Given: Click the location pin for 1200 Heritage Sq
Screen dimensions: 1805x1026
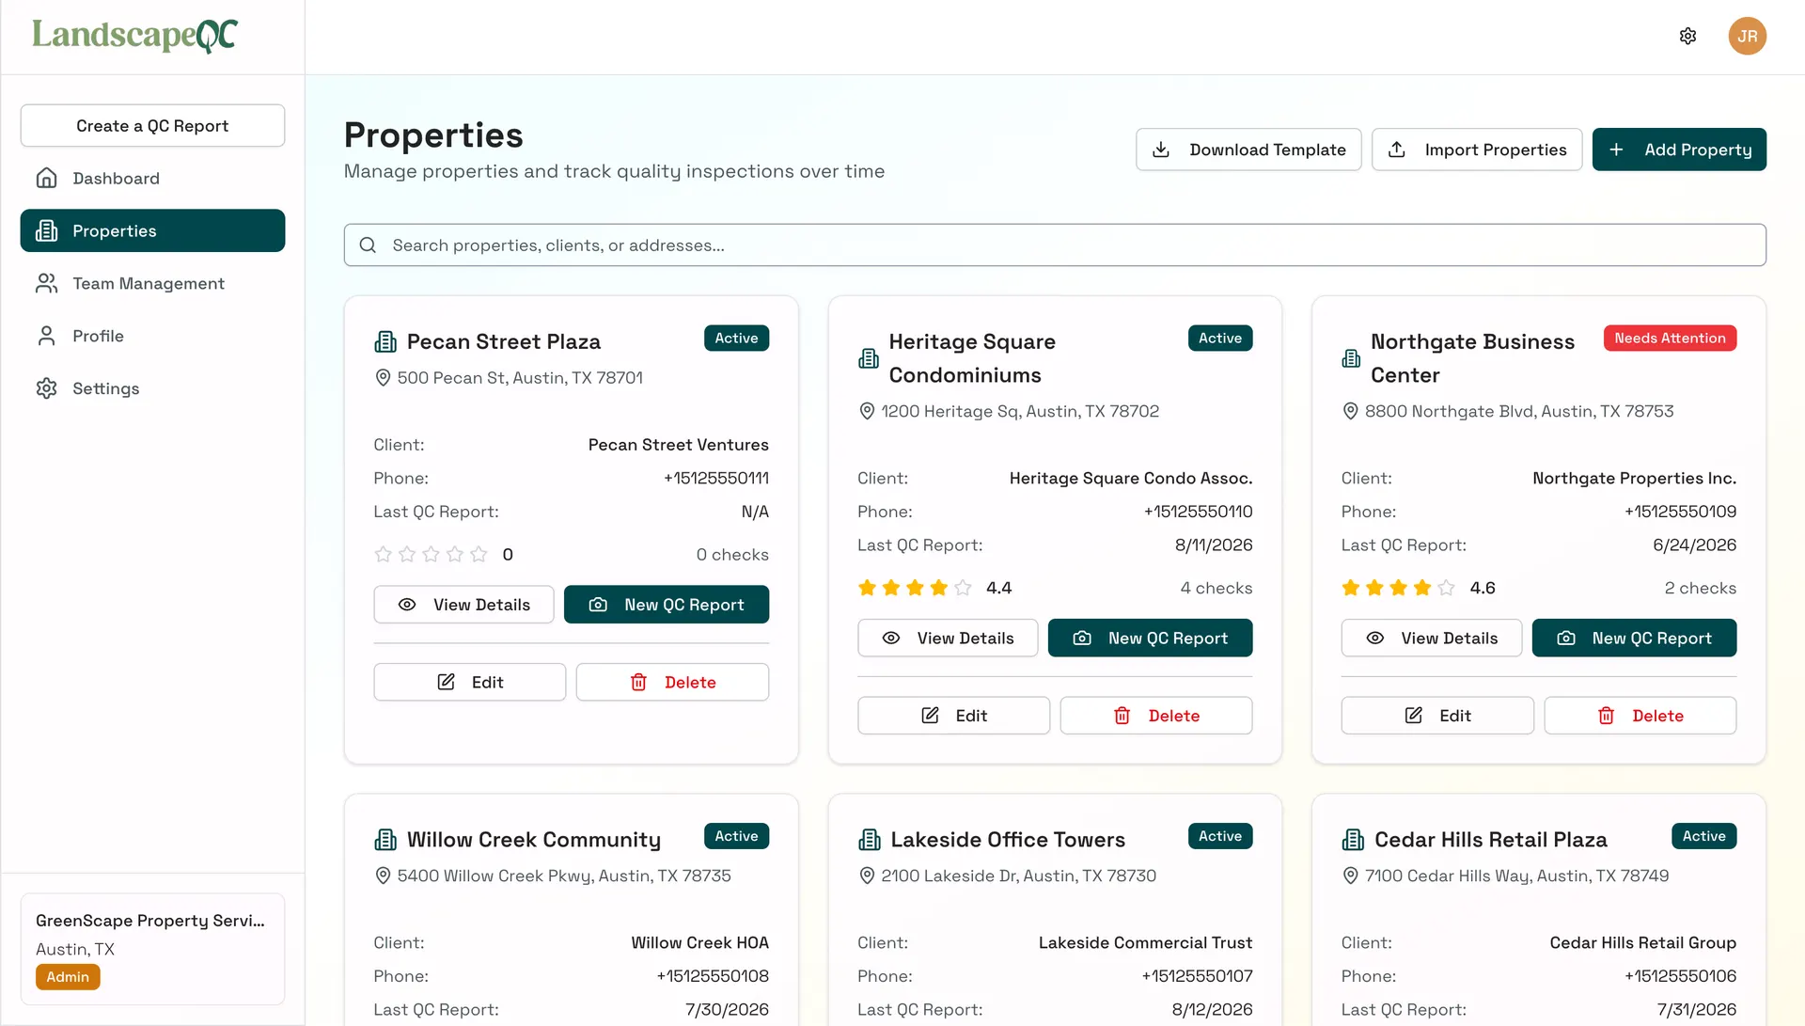Looking at the screenshot, I should pos(867,412).
